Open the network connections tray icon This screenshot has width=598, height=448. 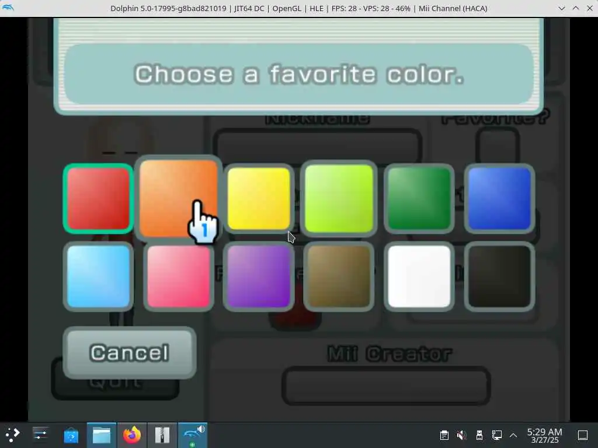click(x=496, y=435)
